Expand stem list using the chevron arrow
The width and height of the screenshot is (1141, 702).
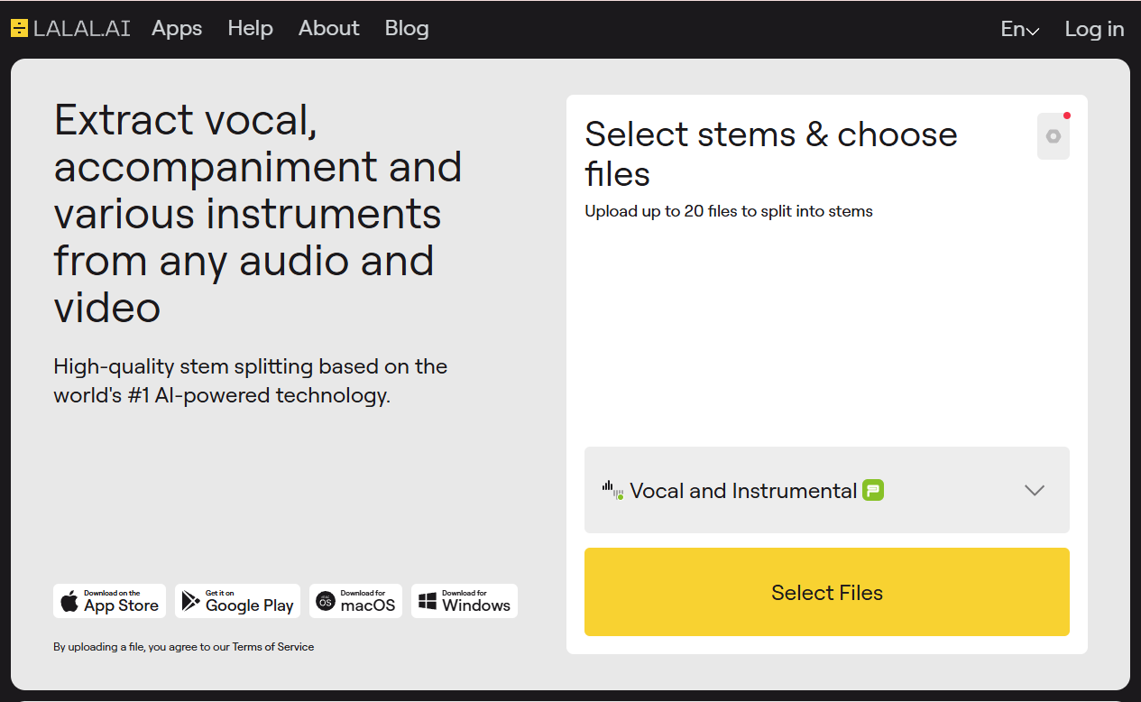pos(1034,491)
